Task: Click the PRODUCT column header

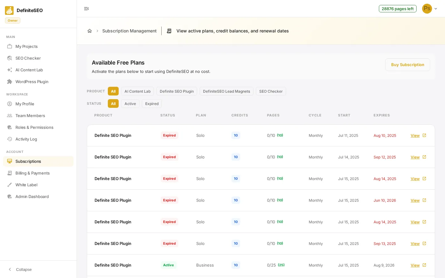Action: (x=103, y=115)
